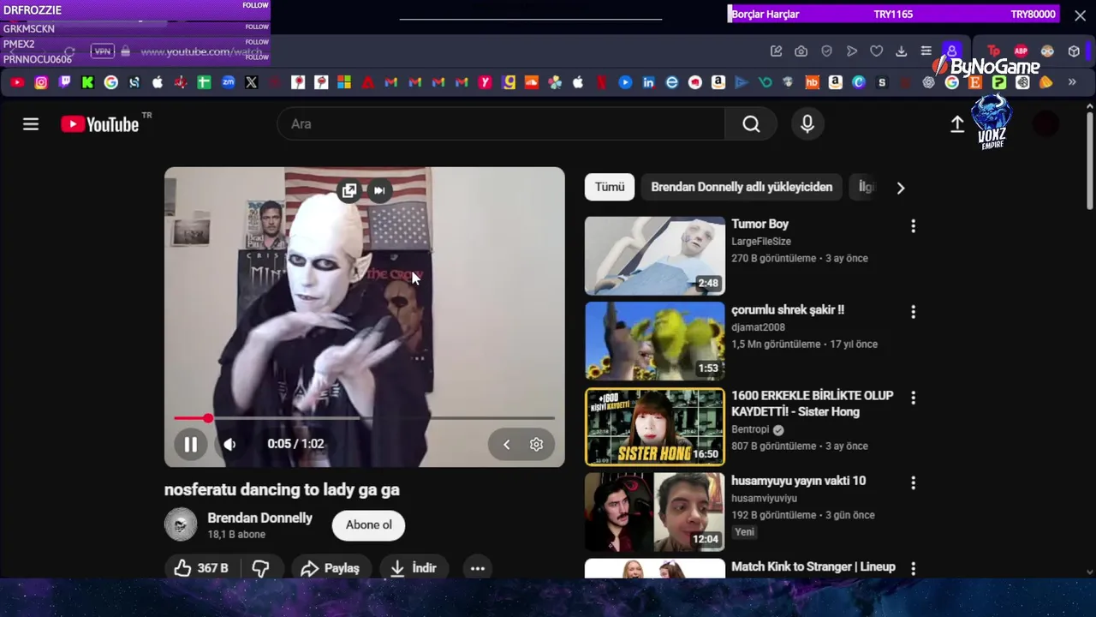Open options menu for Tumor Boy
The image size is (1096, 617).
pyautogui.click(x=913, y=226)
